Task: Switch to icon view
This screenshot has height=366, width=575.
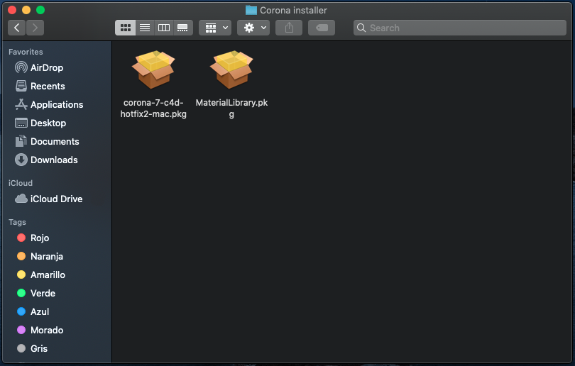Action: click(126, 28)
